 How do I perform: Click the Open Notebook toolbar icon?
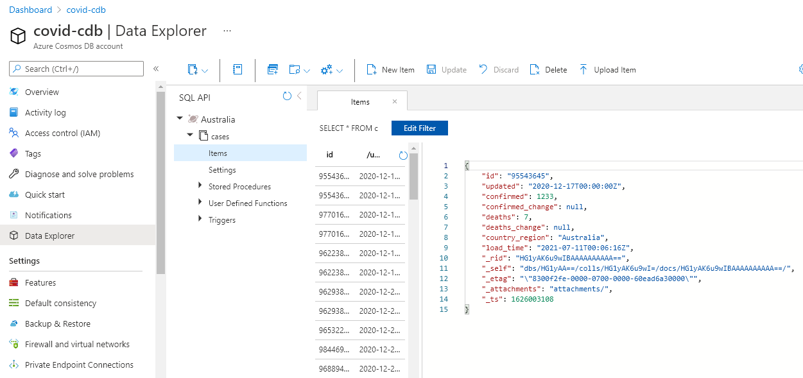point(237,69)
